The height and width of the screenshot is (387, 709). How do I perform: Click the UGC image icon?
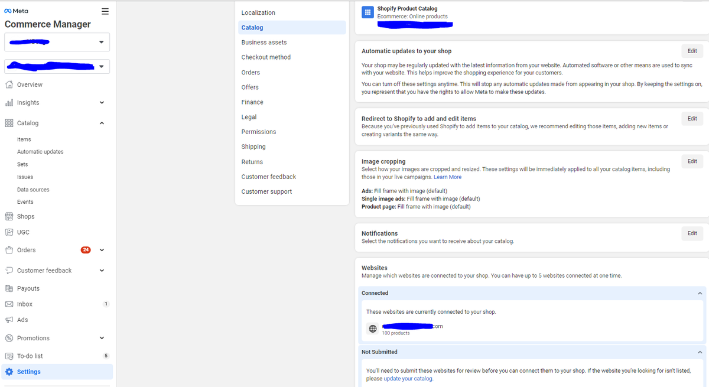[9, 232]
